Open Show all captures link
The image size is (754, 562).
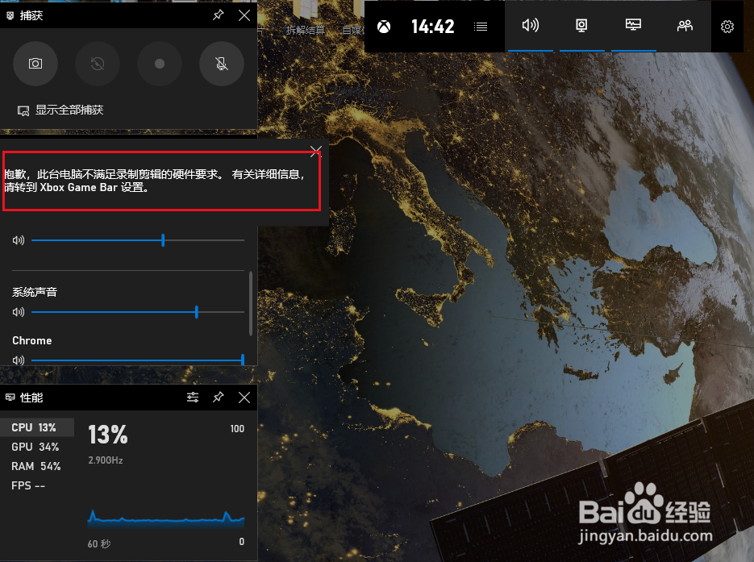pyautogui.click(x=60, y=110)
